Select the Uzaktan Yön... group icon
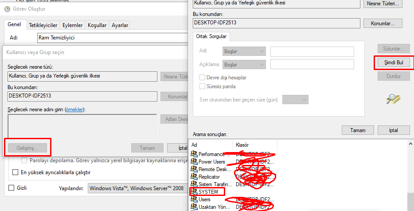The height and width of the screenshot is (211, 414). (x=194, y=207)
